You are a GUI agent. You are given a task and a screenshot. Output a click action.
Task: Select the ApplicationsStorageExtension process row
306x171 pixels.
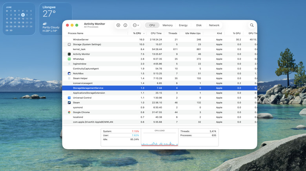160,93
